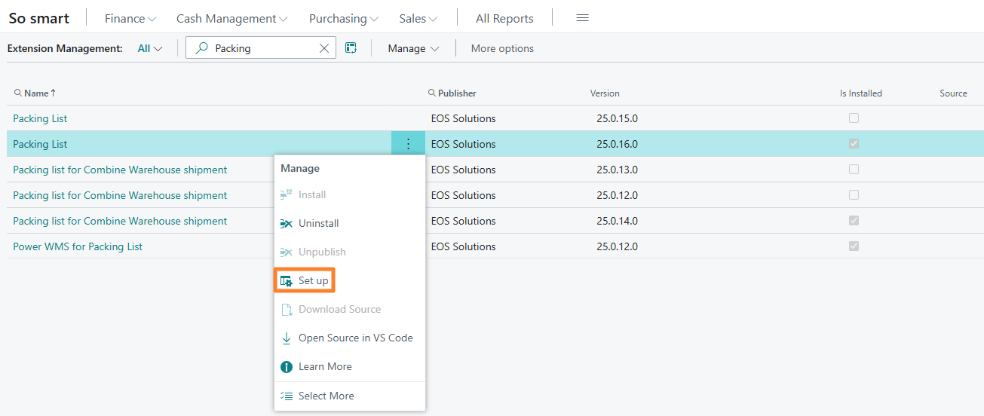The height and width of the screenshot is (416, 984).
Task: Open Packing list for Combine Warehouse 25.0.14.0
Action: click(x=120, y=221)
